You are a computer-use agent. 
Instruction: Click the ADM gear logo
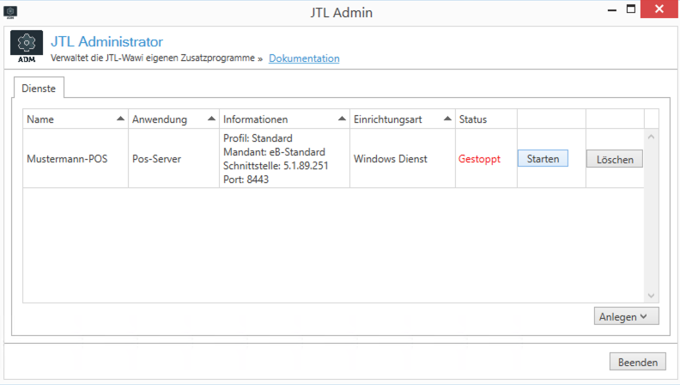pyautogui.click(x=27, y=48)
